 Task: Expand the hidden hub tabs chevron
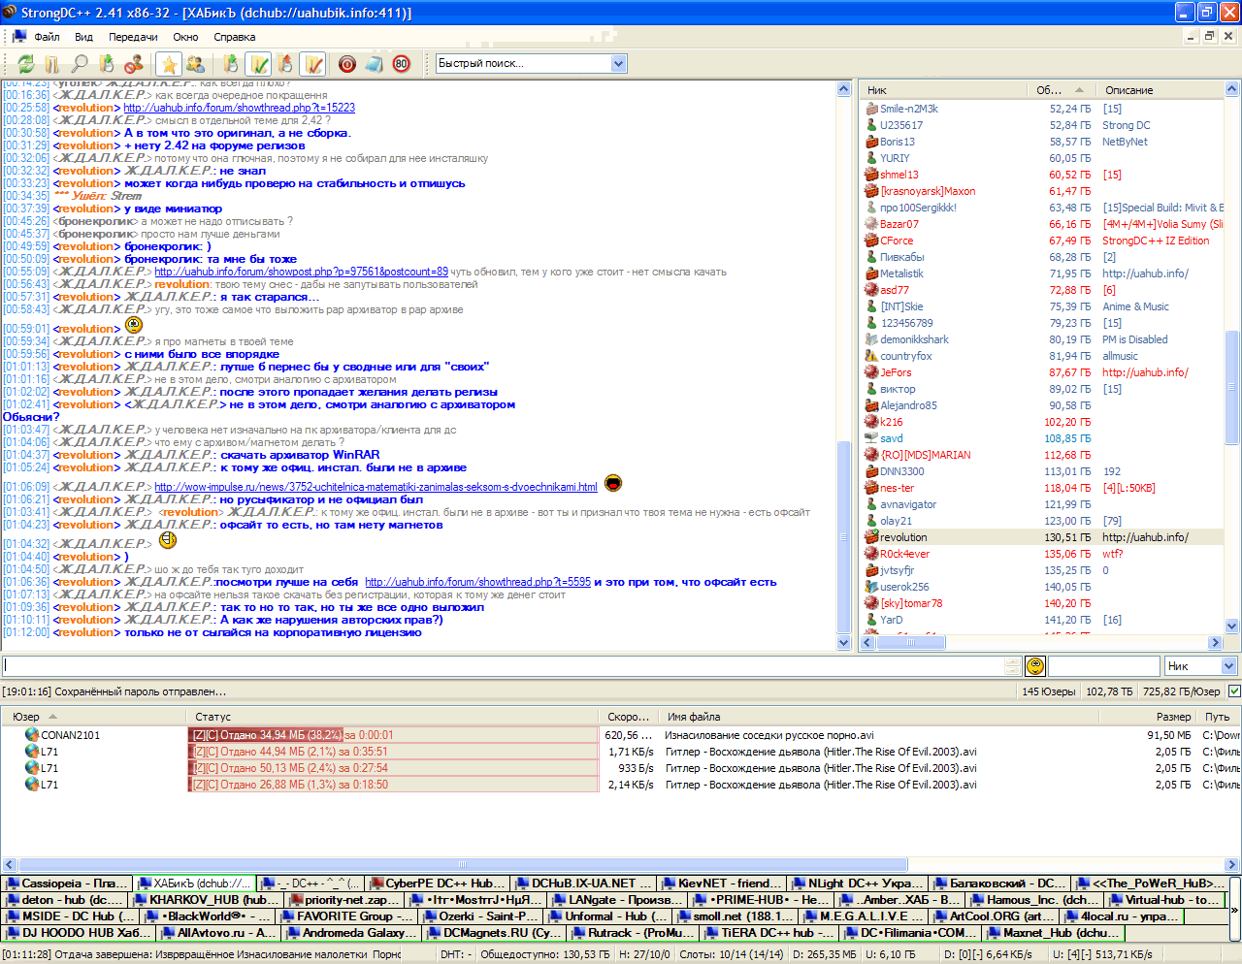[1234, 910]
